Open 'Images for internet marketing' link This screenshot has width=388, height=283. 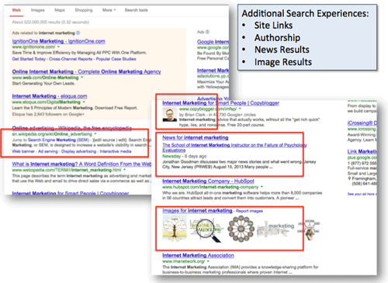[x=197, y=210]
